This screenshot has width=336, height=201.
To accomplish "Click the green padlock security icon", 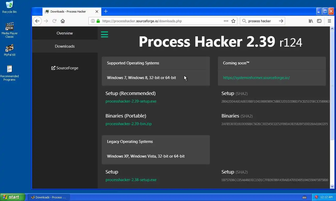I will [x=98, y=21].
